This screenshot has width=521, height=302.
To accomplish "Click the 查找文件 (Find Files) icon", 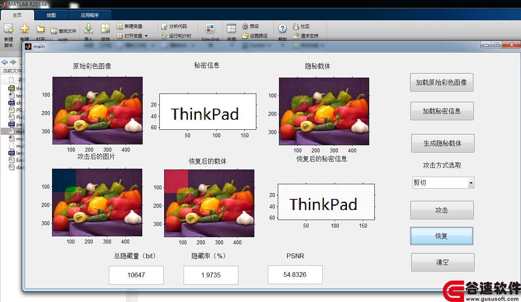I will (54, 31).
